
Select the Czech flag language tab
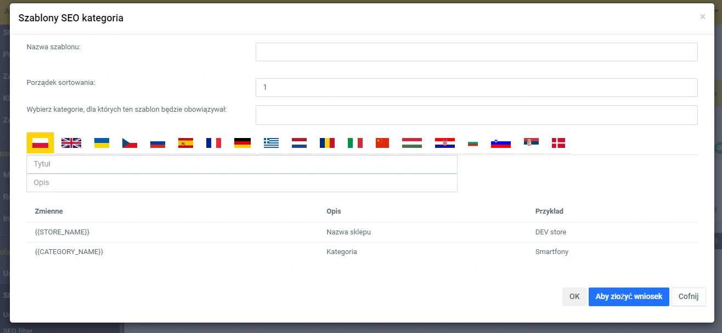tap(129, 143)
